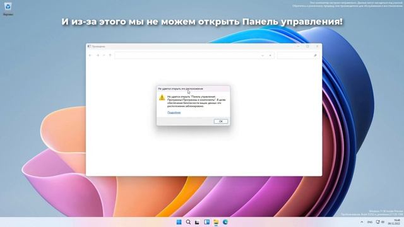Switch the ENG input language indicator
Image resolution: width=404 pixels, height=227 pixels.
click(x=370, y=222)
